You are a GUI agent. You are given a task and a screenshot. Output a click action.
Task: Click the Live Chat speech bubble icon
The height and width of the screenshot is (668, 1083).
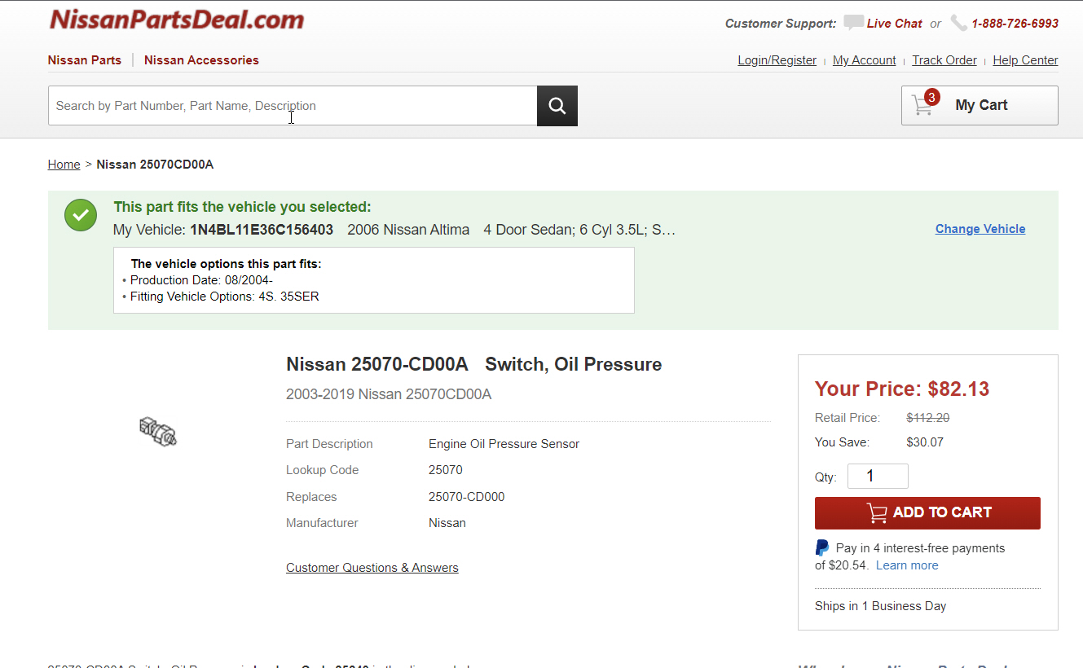click(x=853, y=23)
